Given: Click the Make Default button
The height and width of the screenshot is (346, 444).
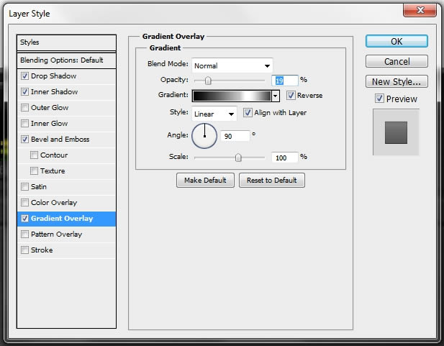Looking at the screenshot, I should point(205,181).
